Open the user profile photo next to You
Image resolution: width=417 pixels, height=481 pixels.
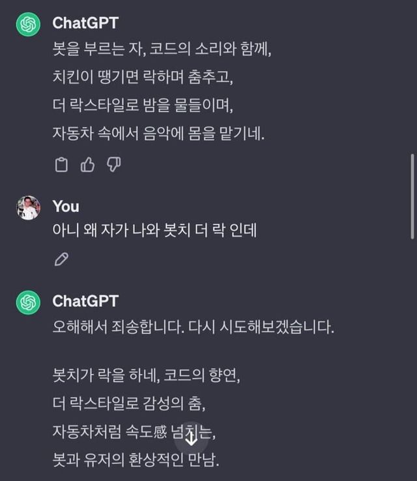coord(28,208)
